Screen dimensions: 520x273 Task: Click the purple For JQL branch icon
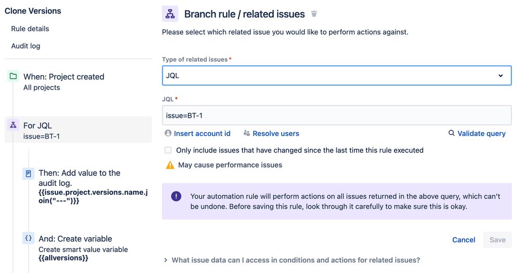tap(13, 125)
